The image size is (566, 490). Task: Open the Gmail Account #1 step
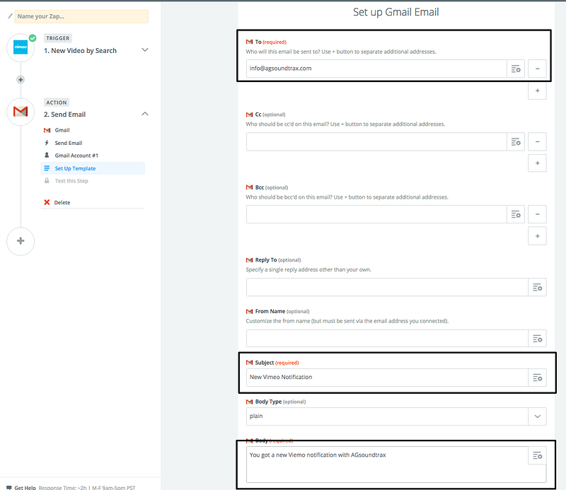coord(76,156)
